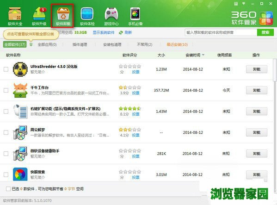This screenshot has height=205, width=277.
Task: Click the 使用频率 column header
Action: (224, 55)
